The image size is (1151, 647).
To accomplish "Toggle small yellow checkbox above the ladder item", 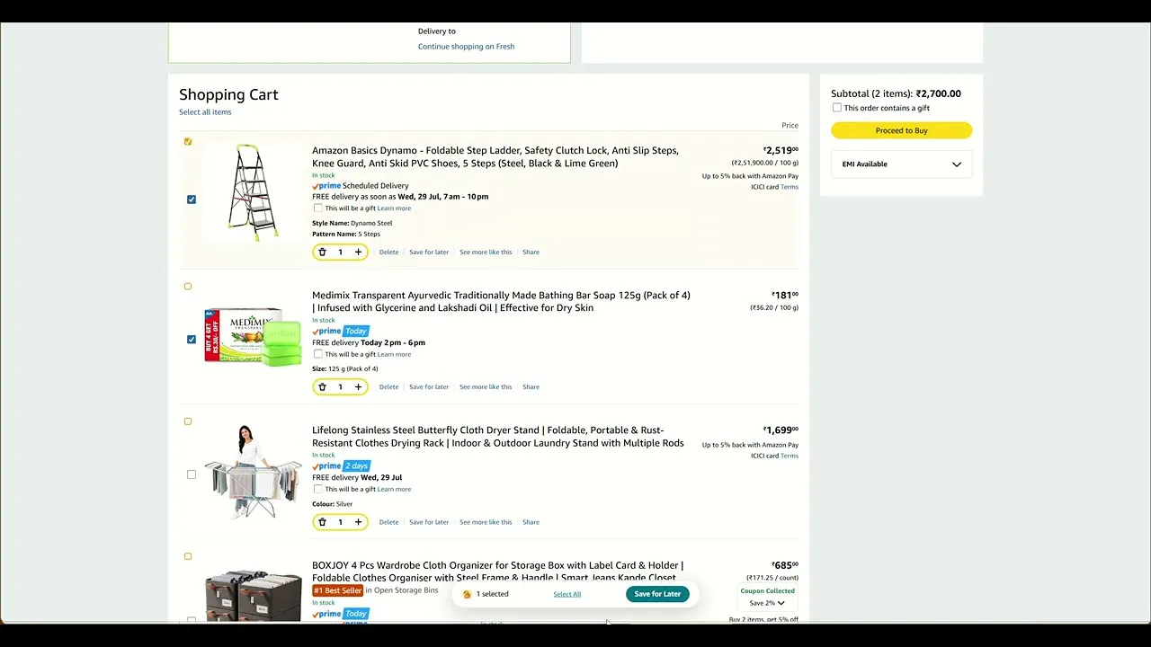I will (188, 142).
